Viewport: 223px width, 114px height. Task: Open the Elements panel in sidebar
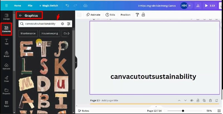click(x=6, y=29)
